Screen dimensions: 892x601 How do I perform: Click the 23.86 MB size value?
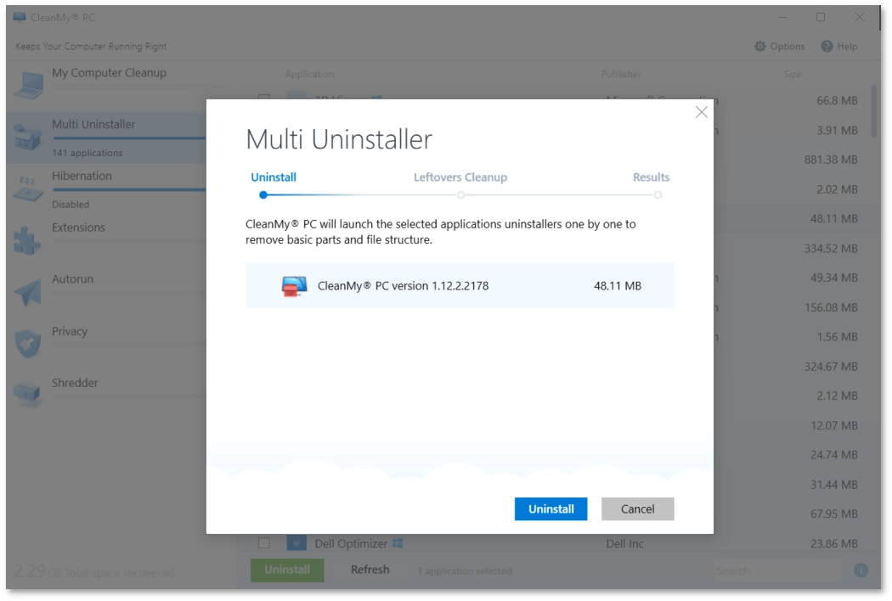834,543
